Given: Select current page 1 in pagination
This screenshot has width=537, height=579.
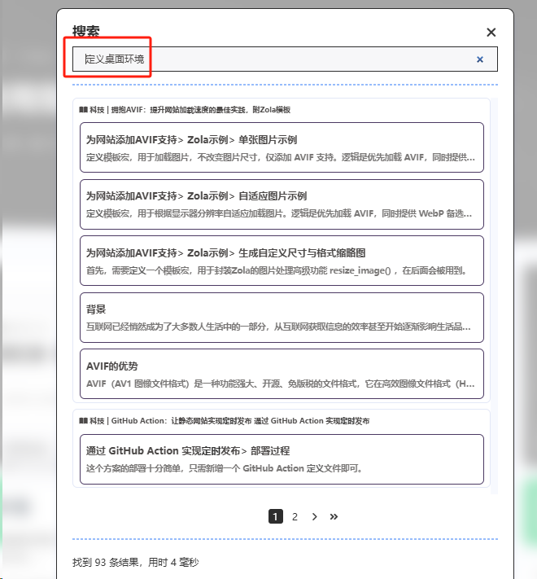Looking at the screenshot, I should click(x=275, y=516).
